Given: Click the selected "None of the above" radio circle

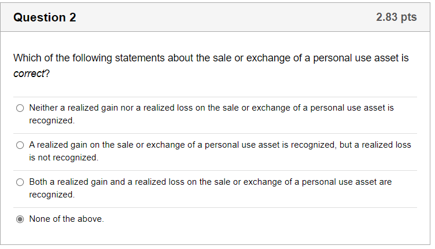Looking at the screenshot, I should click(x=20, y=219).
